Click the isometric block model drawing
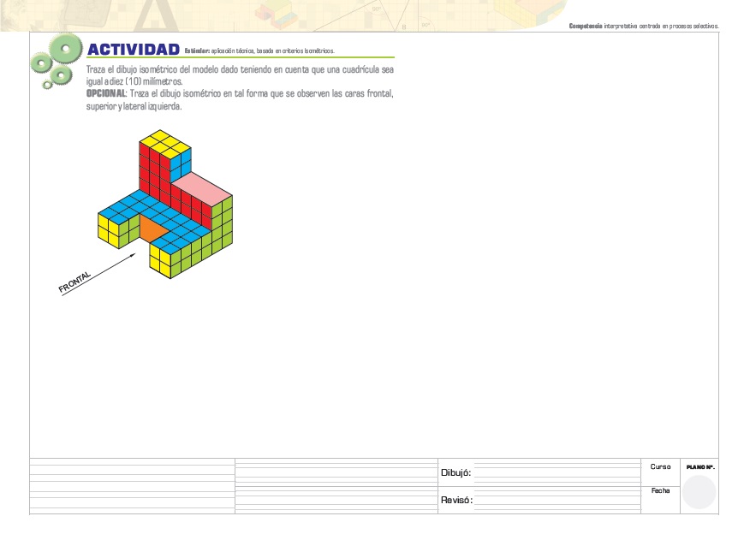750x546 pixels. (x=166, y=205)
